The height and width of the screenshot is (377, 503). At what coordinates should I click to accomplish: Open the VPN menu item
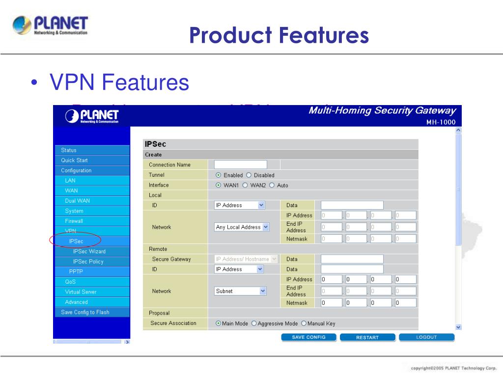pyautogui.click(x=92, y=231)
